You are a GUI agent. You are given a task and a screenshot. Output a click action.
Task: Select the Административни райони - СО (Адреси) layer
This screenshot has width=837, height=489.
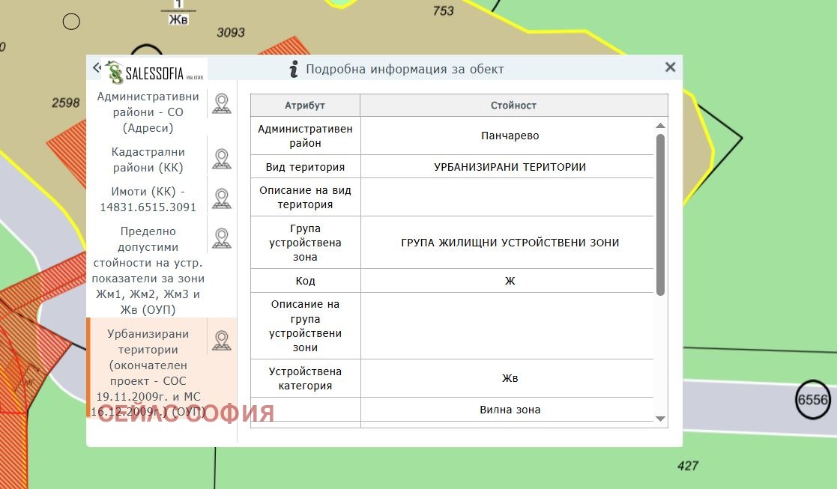[x=148, y=112]
